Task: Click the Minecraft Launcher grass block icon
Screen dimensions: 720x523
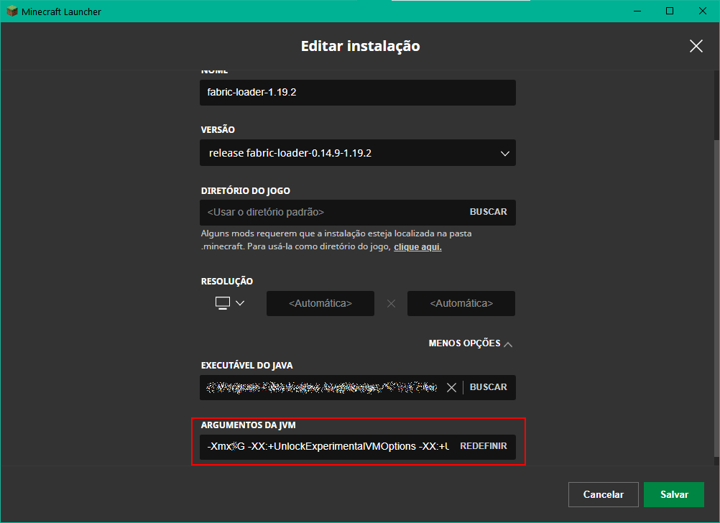Action: click(x=12, y=11)
